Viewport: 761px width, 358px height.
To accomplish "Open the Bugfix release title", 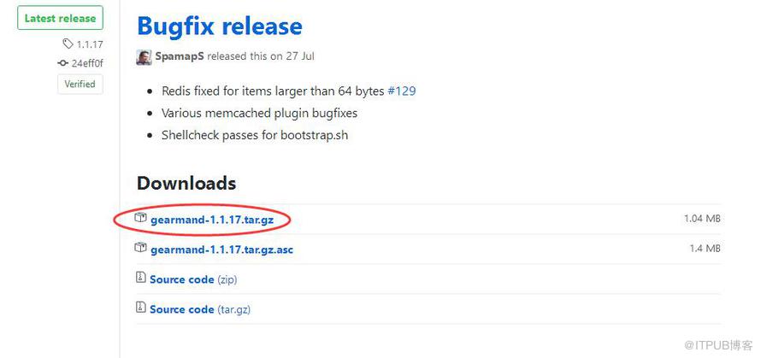I will click(x=220, y=26).
